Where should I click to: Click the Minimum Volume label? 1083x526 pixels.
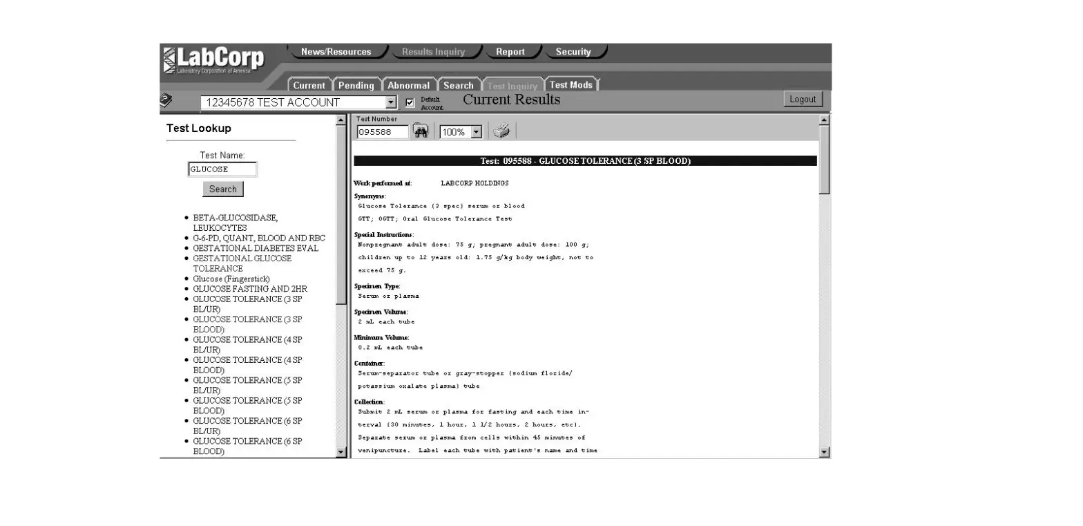coord(381,337)
